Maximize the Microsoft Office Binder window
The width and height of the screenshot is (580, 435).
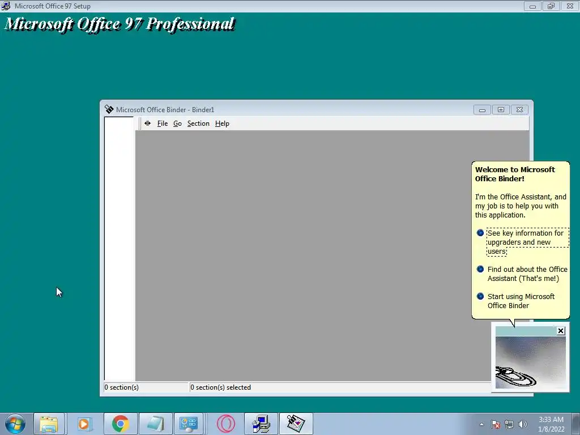(x=501, y=110)
